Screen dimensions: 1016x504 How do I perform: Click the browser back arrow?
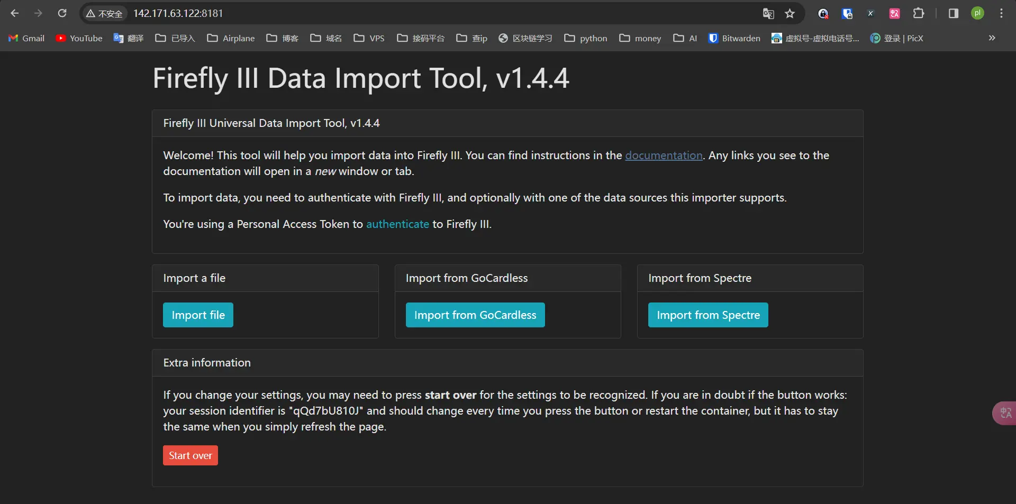click(15, 13)
